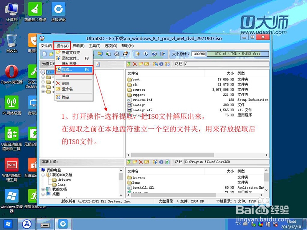Click gear properties icon in ISO pane toolbar
The image size is (307, 230).
pyautogui.click(x=161, y=64)
